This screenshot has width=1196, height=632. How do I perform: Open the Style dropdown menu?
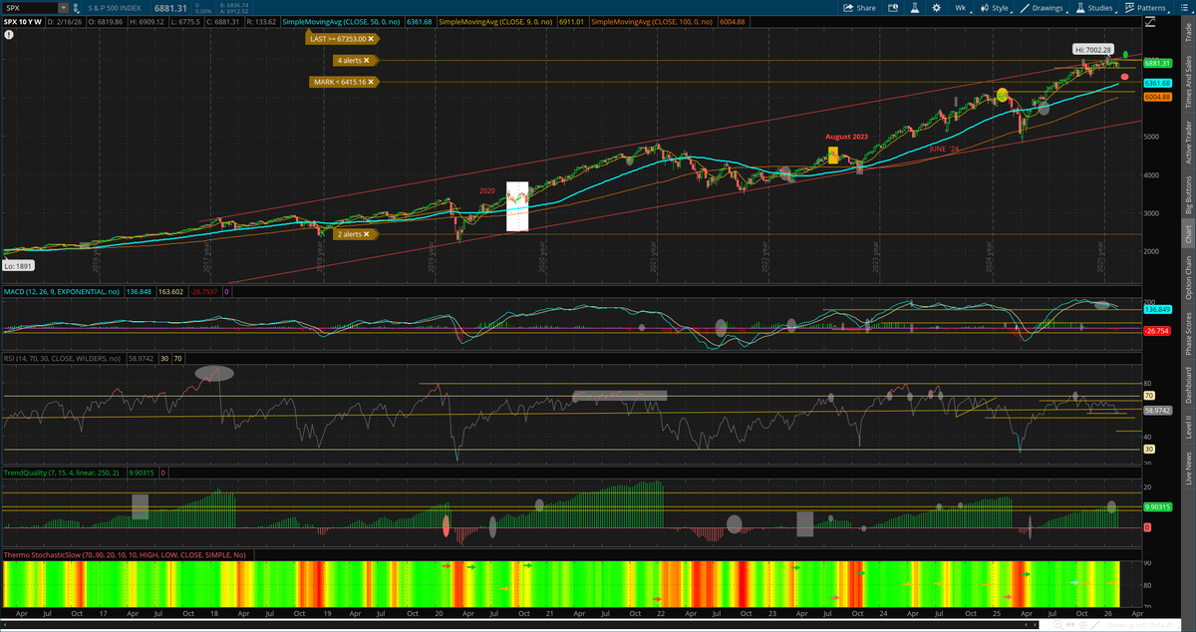(x=995, y=8)
